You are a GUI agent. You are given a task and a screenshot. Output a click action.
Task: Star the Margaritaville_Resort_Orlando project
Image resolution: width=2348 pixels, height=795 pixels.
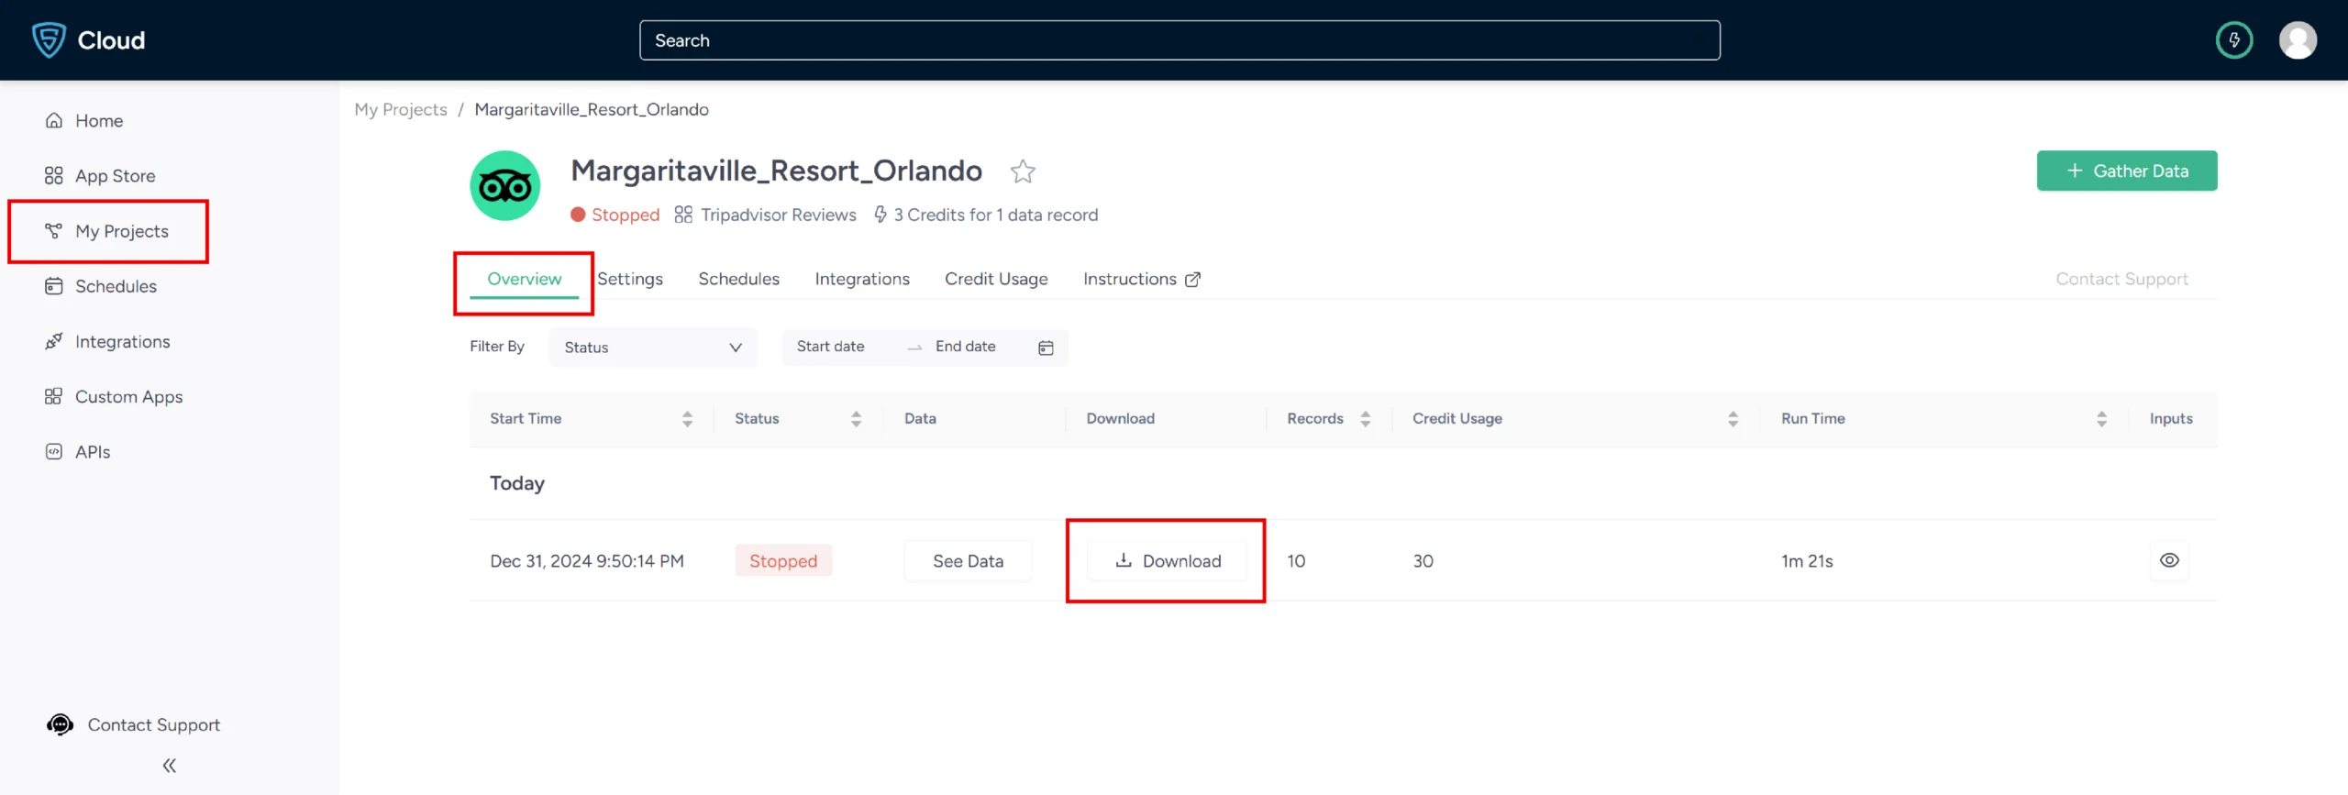[x=1023, y=171]
